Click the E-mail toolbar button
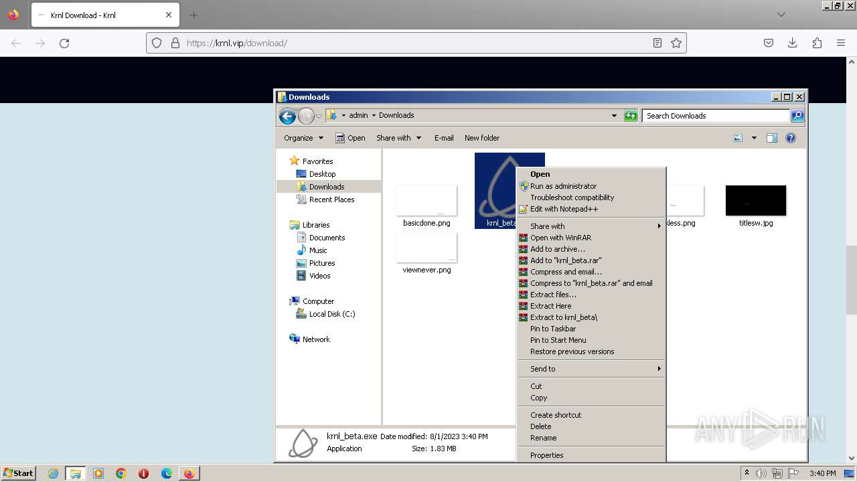 (444, 138)
